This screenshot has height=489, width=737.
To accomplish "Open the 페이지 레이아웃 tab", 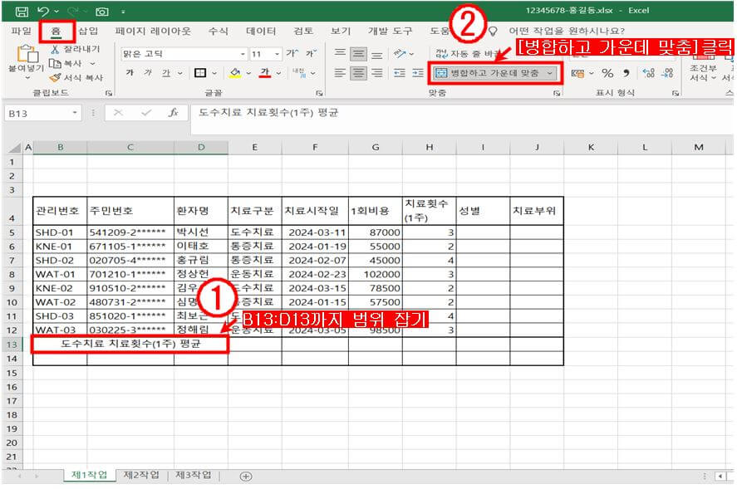I will [x=153, y=31].
